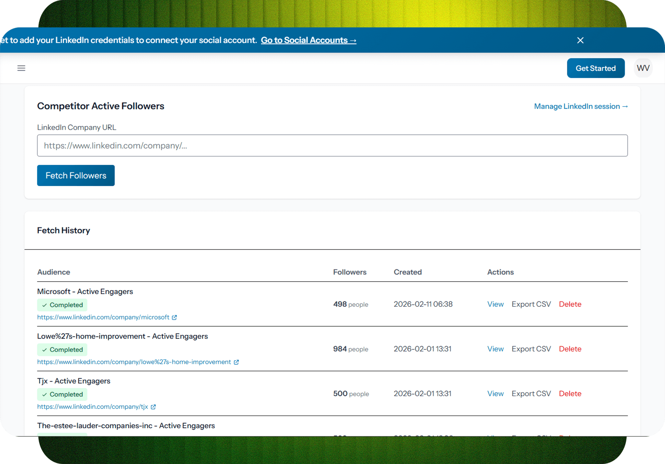Screen dimensions: 665x464
Task: Open external link icon for Lowe's URL
Action: [236, 362]
